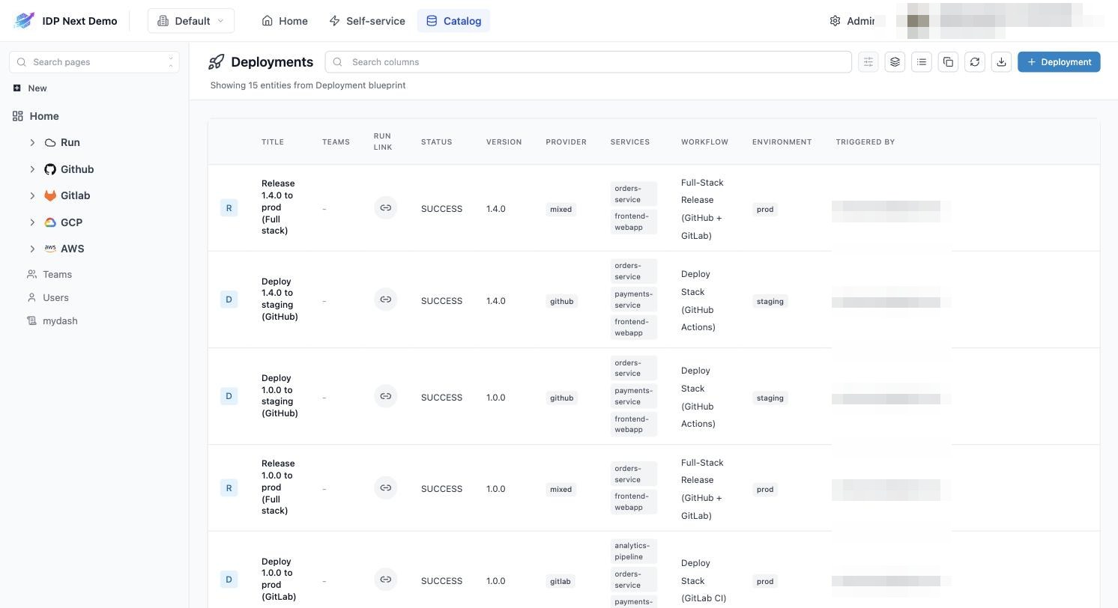
Task: Focus the Search columns field
Action: [x=588, y=62]
